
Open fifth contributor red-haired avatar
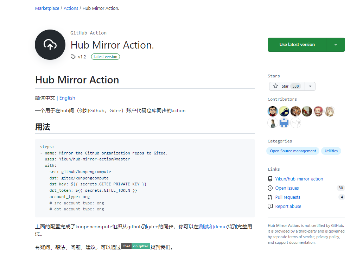318,112
